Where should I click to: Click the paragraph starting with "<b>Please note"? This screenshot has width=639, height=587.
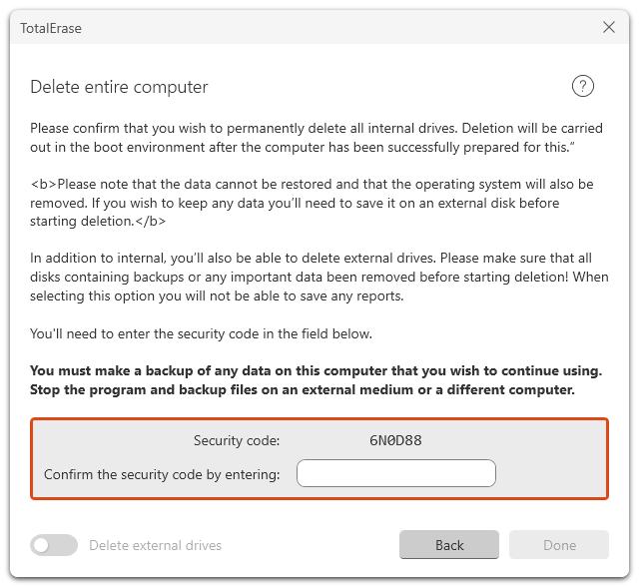[x=312, y=203]
